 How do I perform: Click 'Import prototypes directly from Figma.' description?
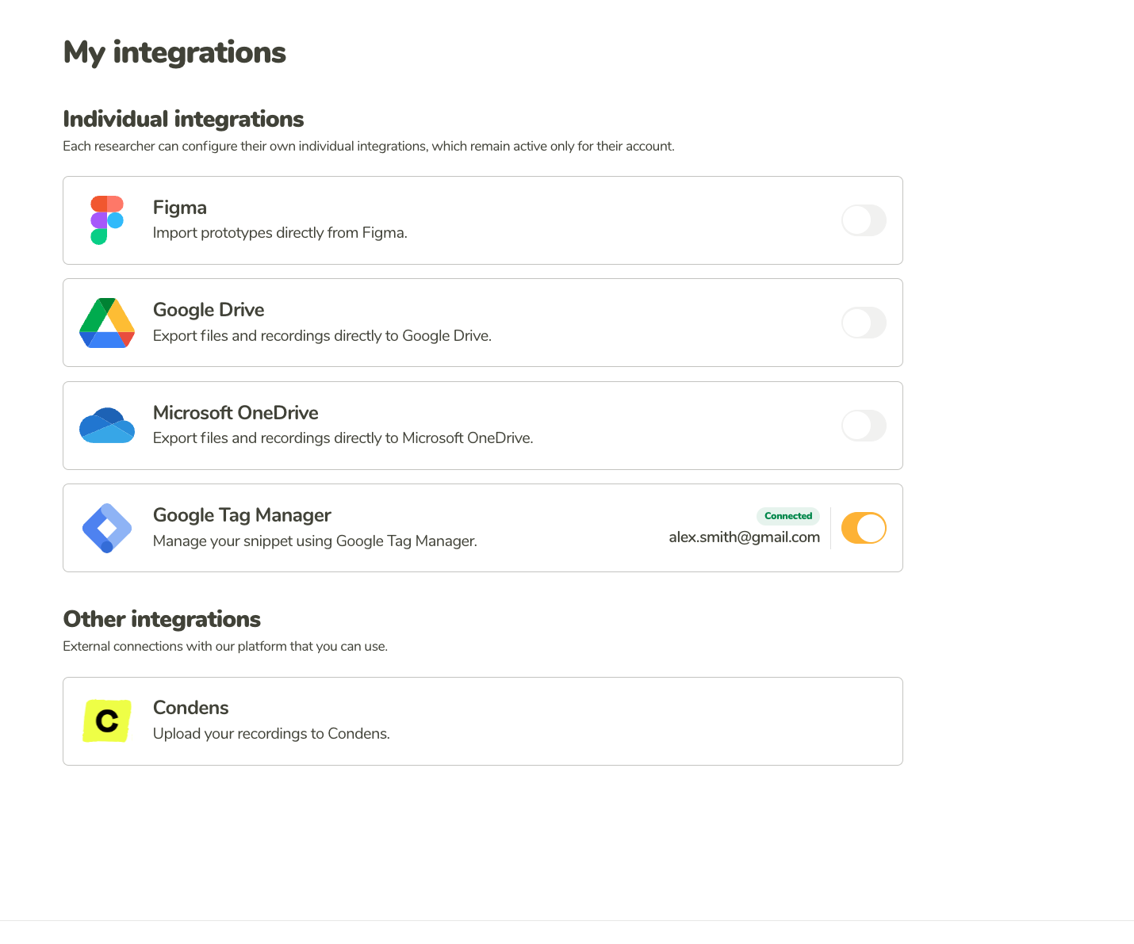[x=280, y=233]
